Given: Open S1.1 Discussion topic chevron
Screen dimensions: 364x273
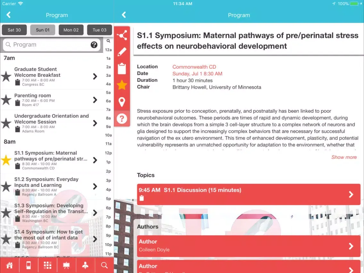Looking at the screenshot, I should pyautogui.click(x=351, y=194).
